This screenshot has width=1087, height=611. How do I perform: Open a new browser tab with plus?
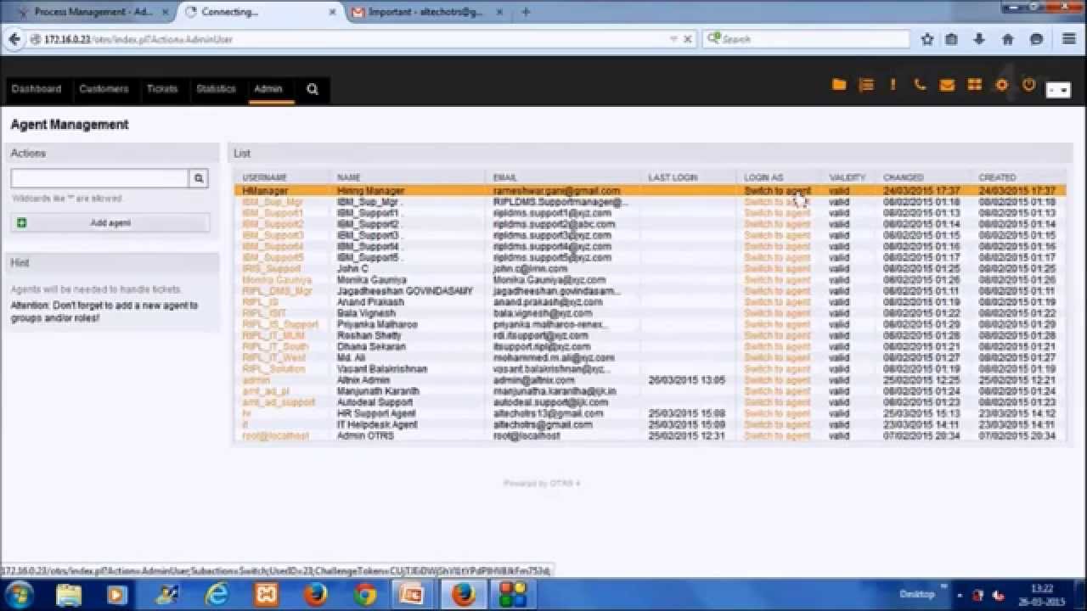coord(526,12)
